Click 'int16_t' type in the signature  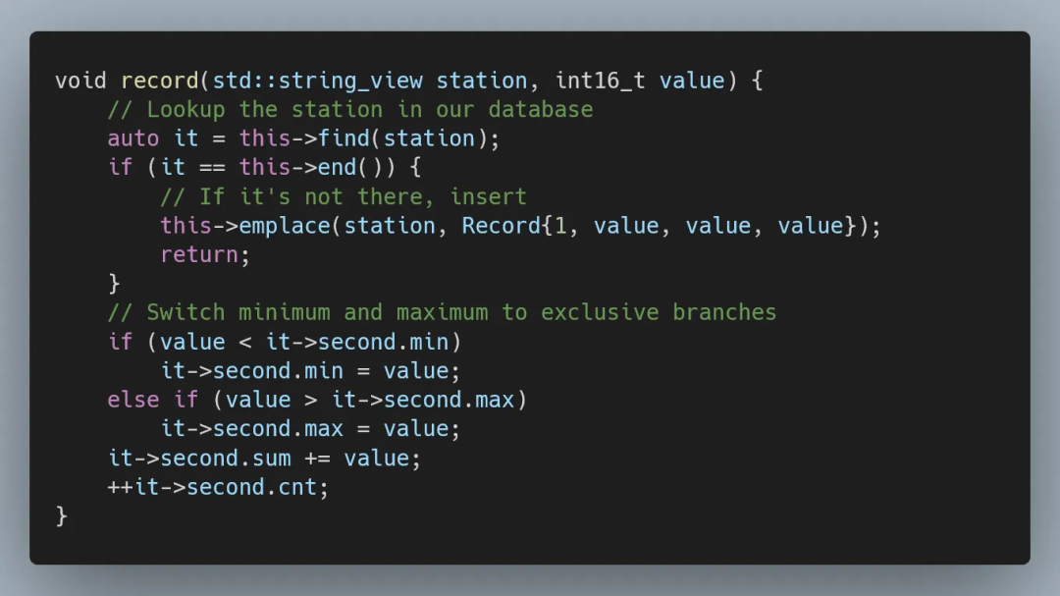pos(601,81)
